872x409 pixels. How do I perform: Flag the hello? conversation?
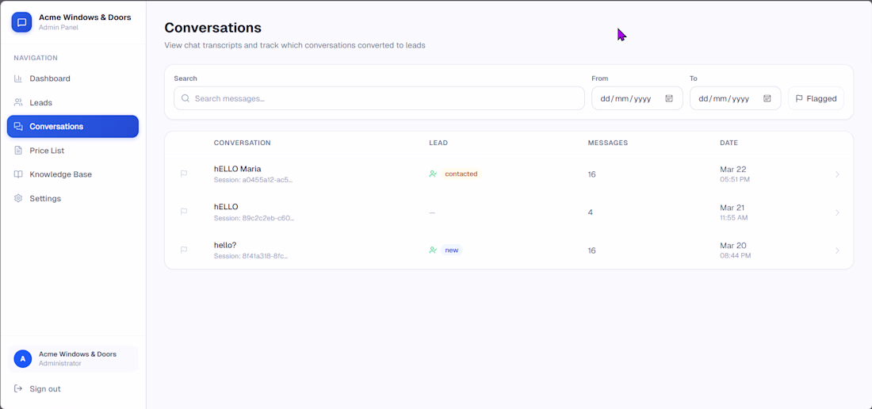pos(184,250)
